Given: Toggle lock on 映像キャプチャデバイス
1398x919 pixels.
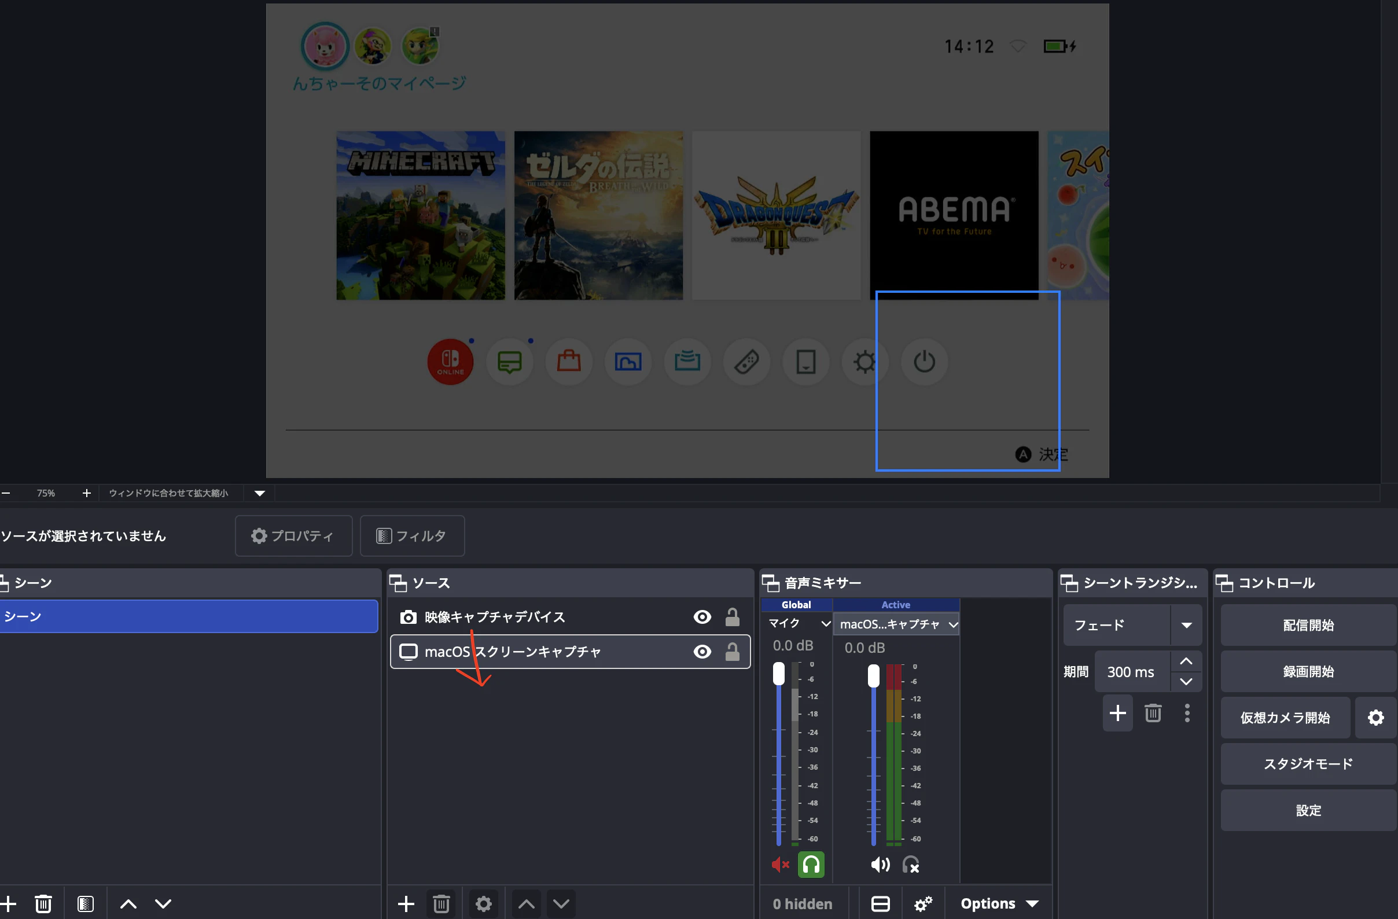Looking at the screenshot, I should [x=732, y=616].
